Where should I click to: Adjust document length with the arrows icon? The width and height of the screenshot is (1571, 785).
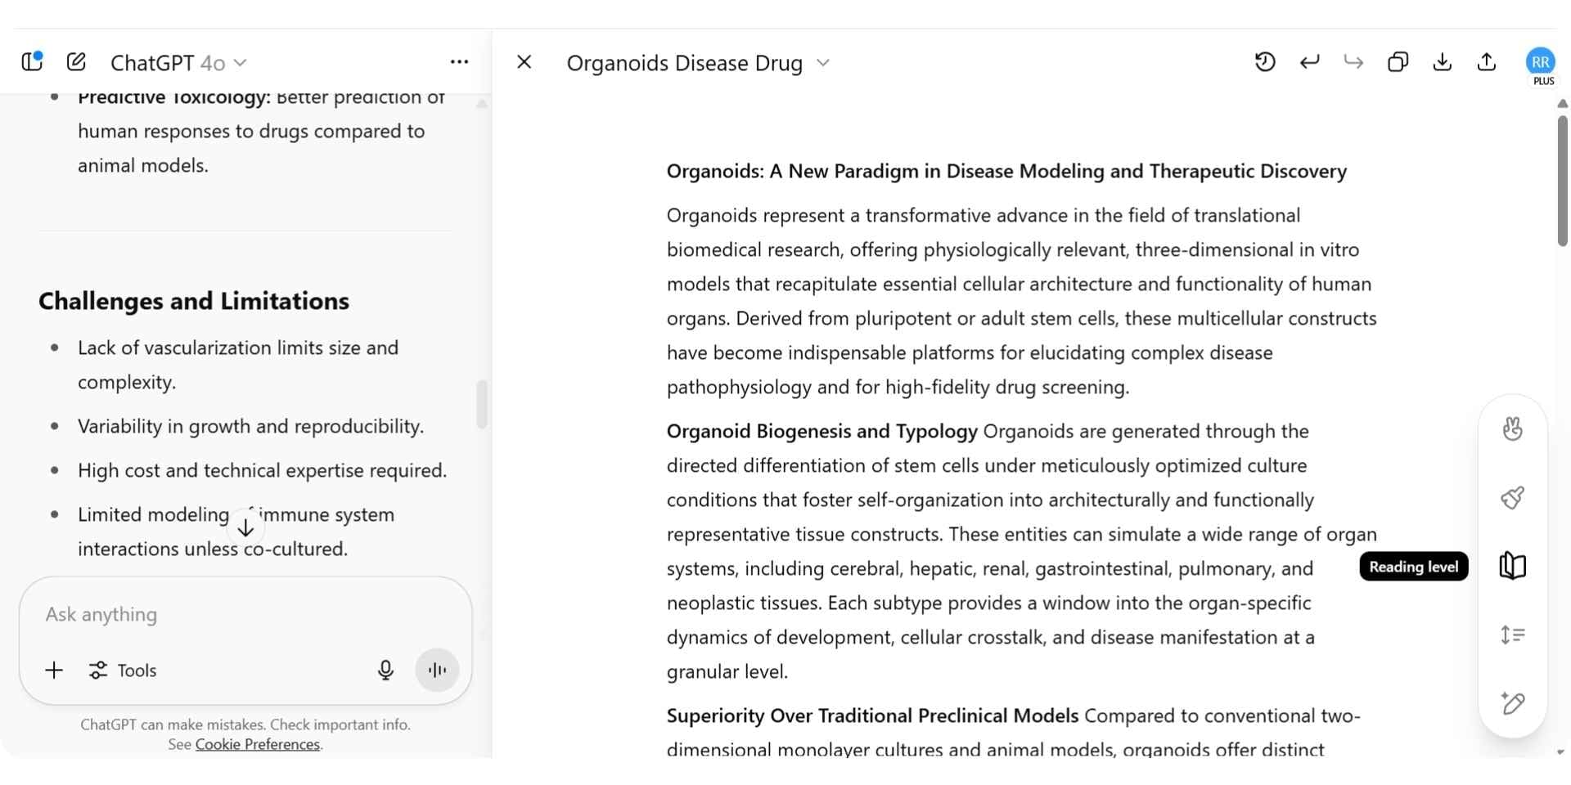coord(1513,635)
